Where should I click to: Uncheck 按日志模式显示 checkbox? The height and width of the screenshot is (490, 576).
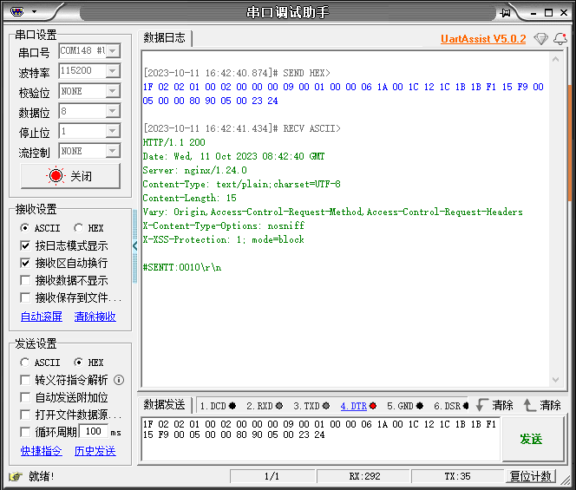coord(25,245)
